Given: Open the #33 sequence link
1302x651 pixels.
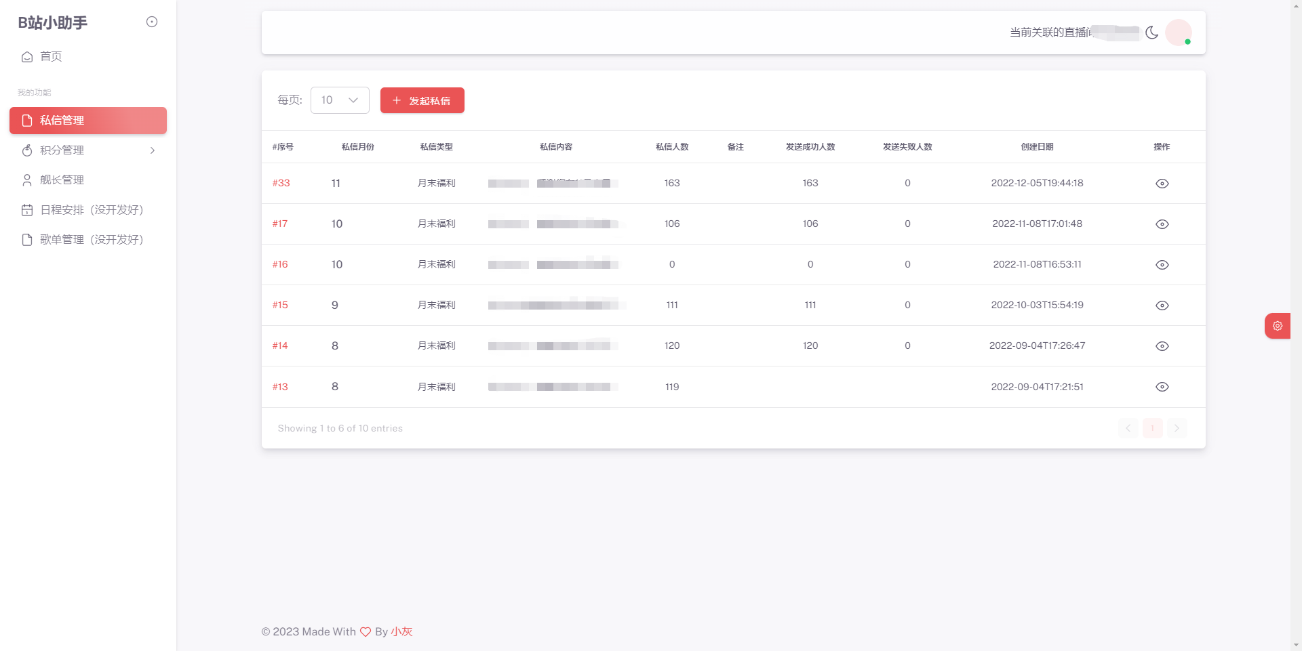Looking at the screenshot, I should (x=281, y=183).
